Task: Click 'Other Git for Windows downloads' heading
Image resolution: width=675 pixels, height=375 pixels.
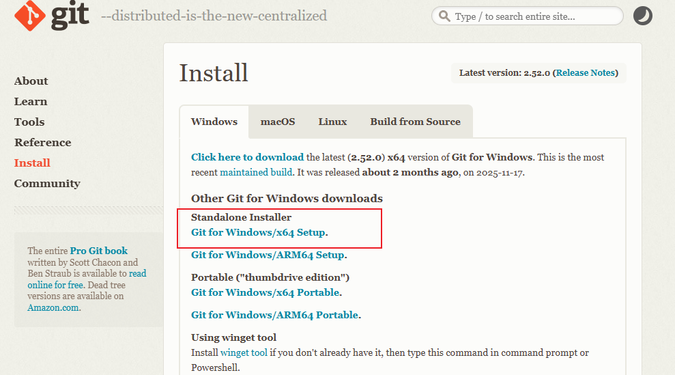Action: pyautogui.click(x=287, y=198)
